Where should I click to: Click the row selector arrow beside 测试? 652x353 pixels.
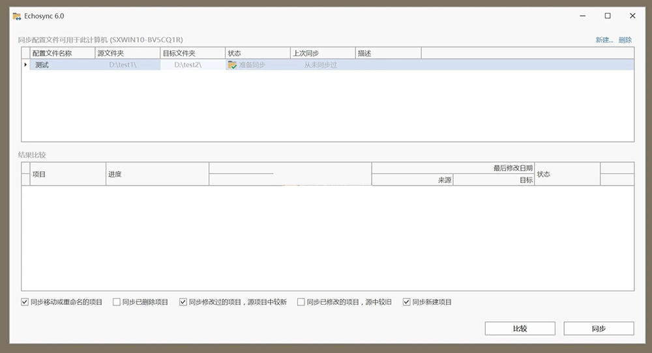(25, 64)
